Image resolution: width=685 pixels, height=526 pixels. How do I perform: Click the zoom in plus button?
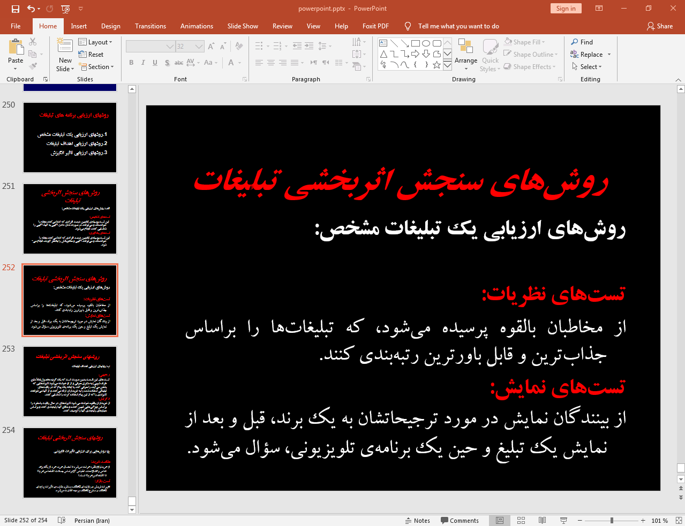click(643, 520)
